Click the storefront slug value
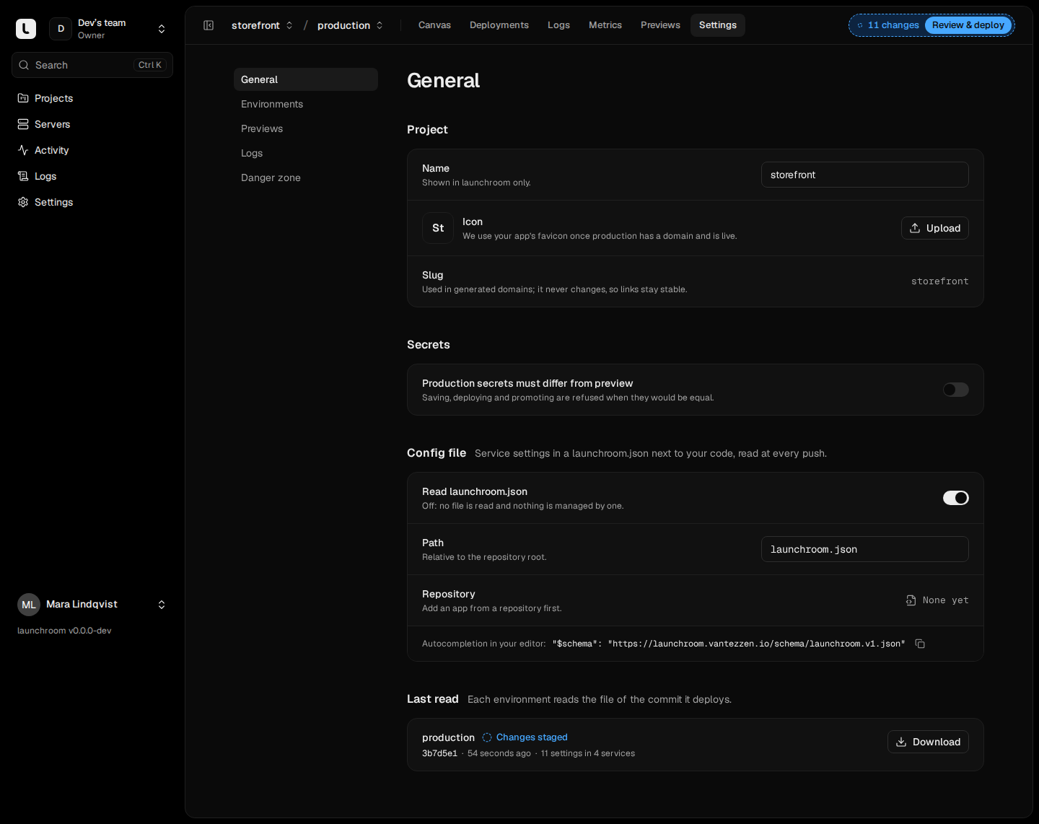The image size is (1039, 824). tap(940, 281)
